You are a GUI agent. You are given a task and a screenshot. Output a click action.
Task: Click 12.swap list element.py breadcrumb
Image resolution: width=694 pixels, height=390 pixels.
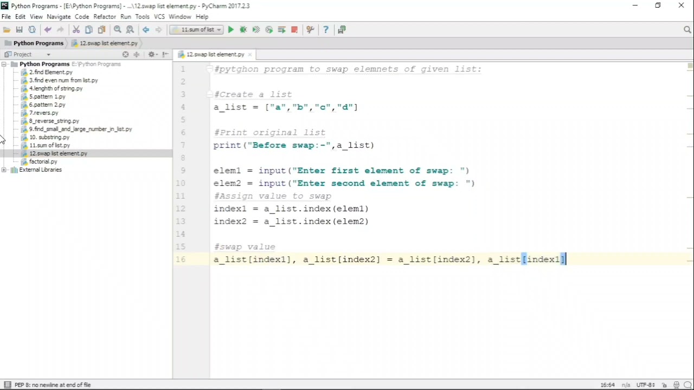pyautogui.click(x=105, y=43)
